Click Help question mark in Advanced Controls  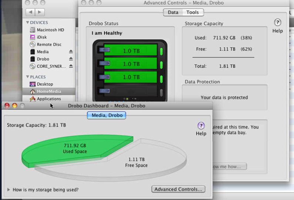pyautogui.click(x=277, y=23)
